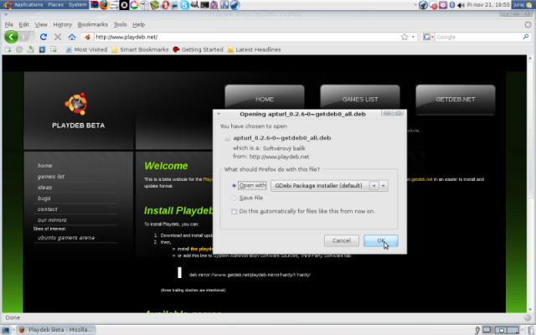The image size is (536, 335).
Task: Open the back/forward history dropdown arrow
Action: 33,37
